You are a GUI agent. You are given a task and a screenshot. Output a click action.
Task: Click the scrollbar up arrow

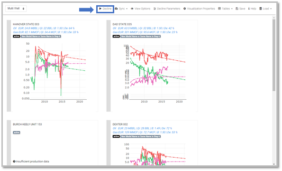[274, 18]
